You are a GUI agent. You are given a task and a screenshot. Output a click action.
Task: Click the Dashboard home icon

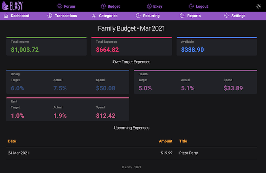6,16
